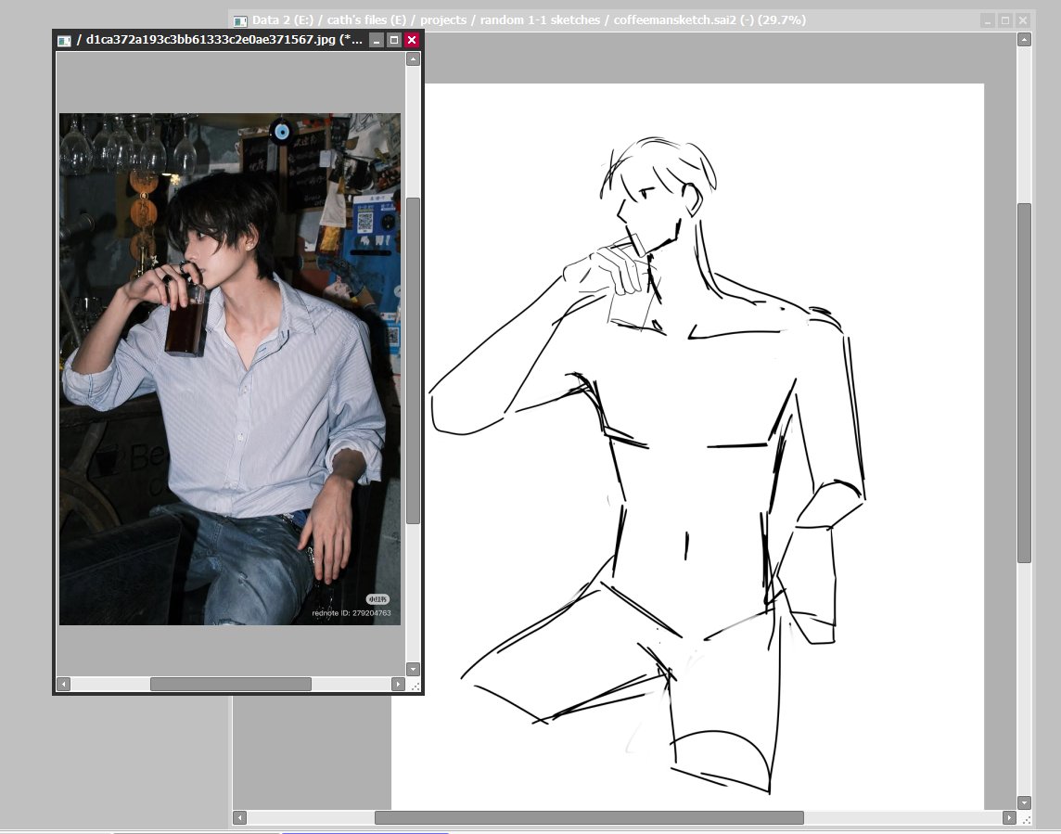The image size is (1061, 834).
Task: Click vertical scrollbar thumb of sketch window
Action: pos(1025,382)
